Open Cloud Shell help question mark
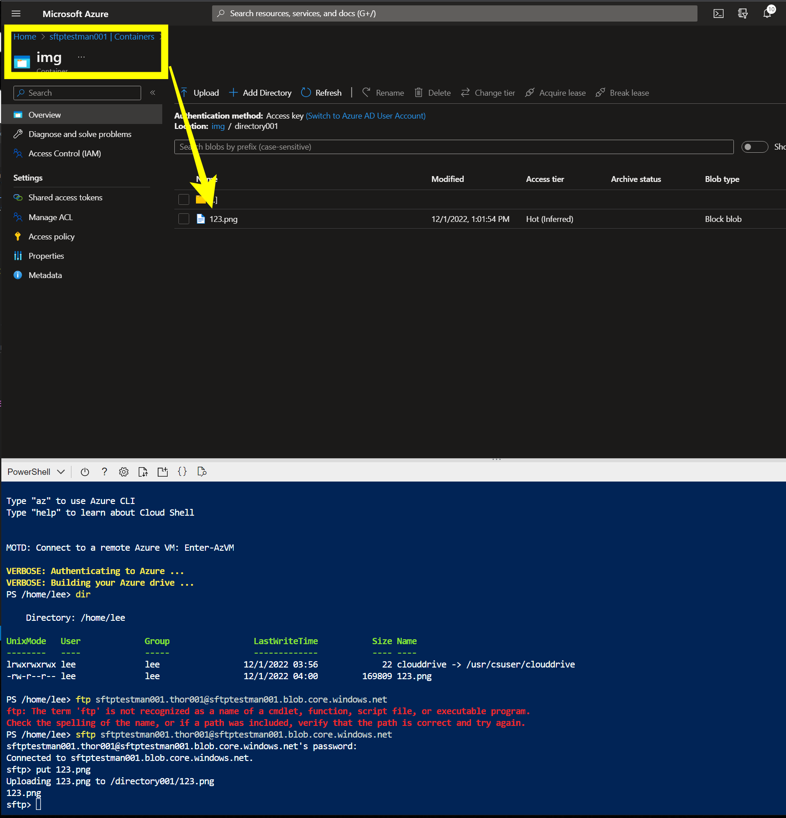 tap(105, 472)
